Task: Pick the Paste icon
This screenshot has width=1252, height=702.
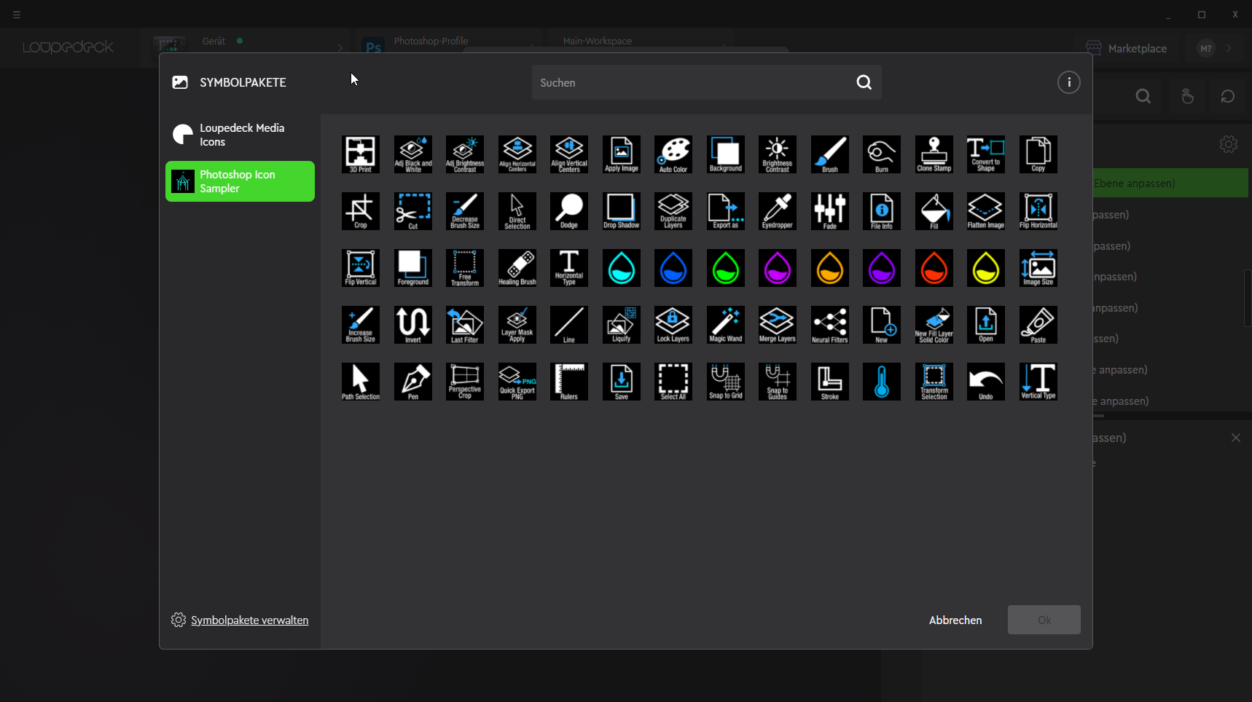Action: (1038, 325)
